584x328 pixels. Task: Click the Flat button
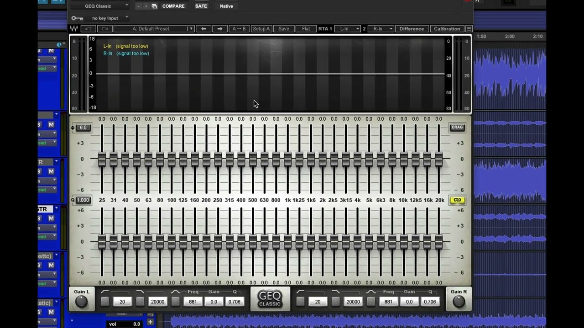tap(306, 29)
